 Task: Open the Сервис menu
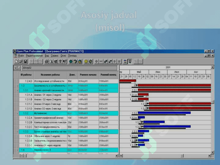pyautogui.click(x=55, y=56)
